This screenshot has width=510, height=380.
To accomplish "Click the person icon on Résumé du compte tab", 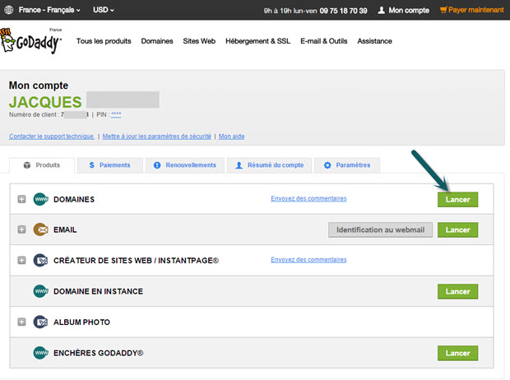I will click(239, 165).
